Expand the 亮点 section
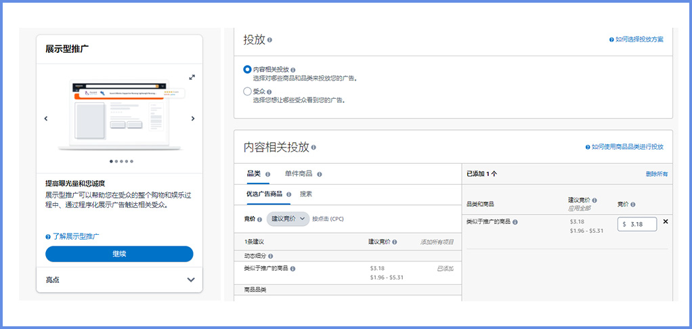692x329 pixels. coord(190,280)
